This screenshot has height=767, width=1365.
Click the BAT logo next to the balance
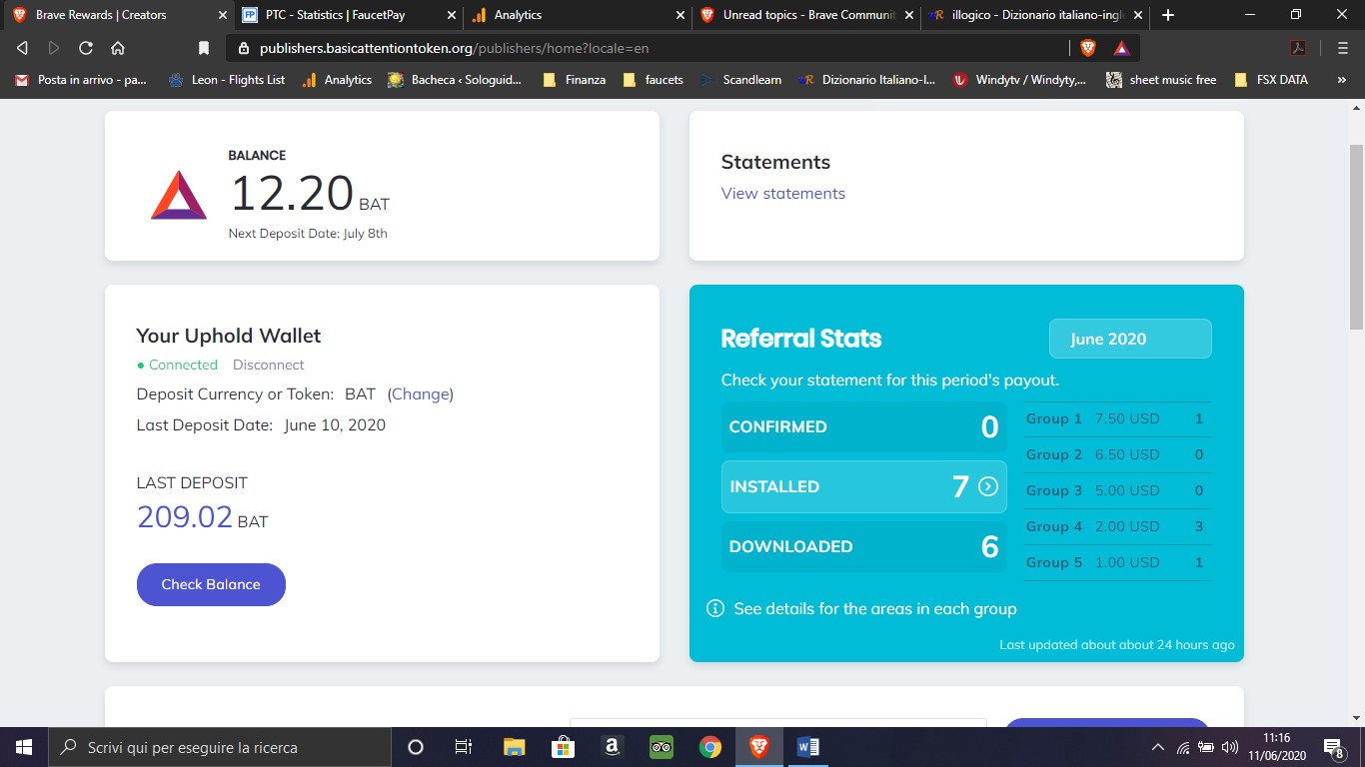179,195
